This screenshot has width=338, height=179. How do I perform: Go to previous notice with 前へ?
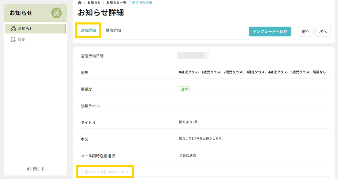pyautogui.click(x=305, y=31)
